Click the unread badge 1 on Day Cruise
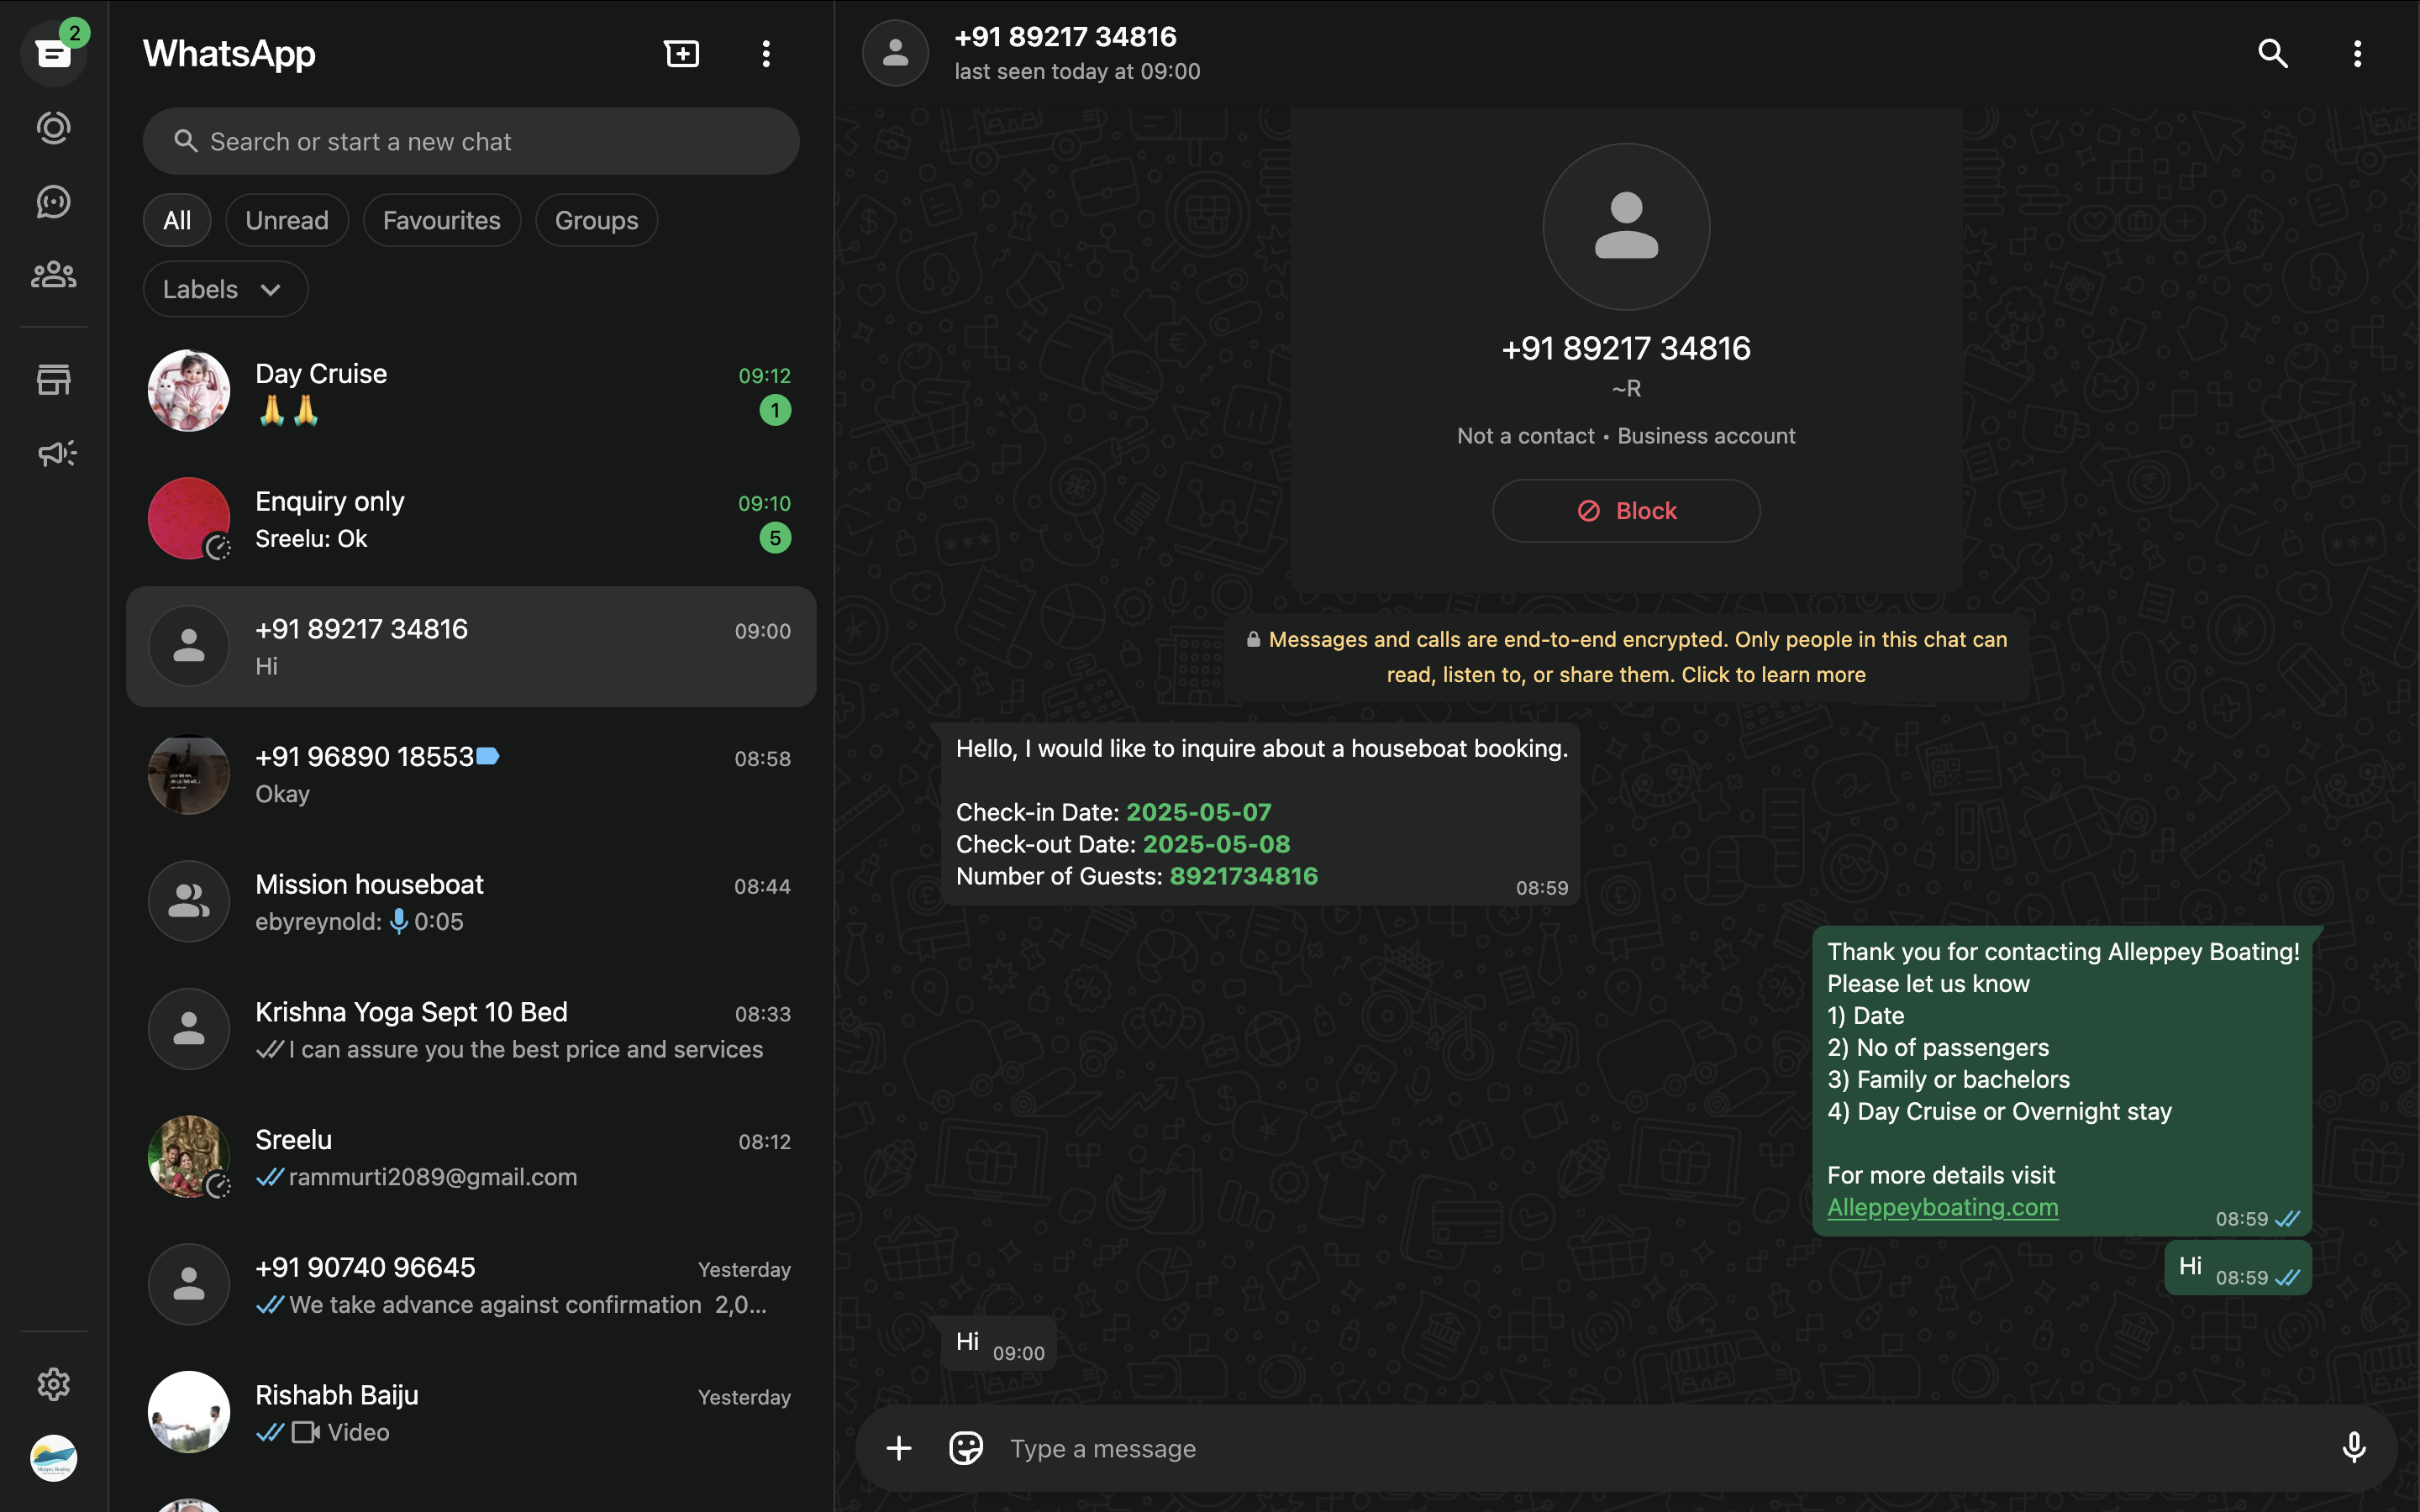2420x1512 pixels. pos(775,410)
